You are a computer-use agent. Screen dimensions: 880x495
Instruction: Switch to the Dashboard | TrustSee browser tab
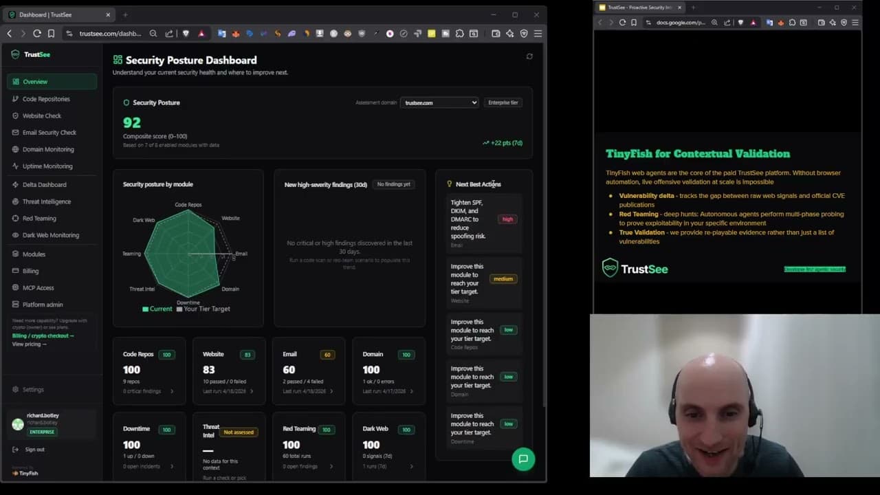[x=60, y=14]
